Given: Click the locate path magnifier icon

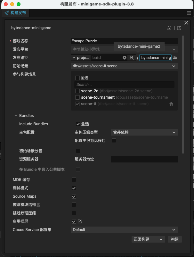Looking at the screenshot, I should pos(132,58).
